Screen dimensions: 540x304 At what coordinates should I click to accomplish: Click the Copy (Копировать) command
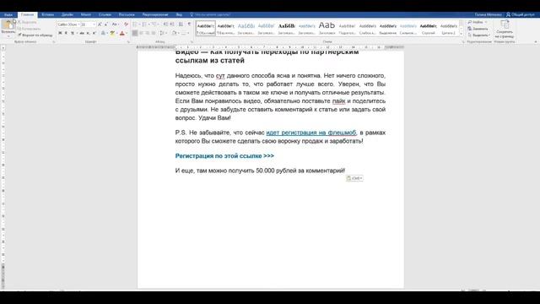[29, 29]
